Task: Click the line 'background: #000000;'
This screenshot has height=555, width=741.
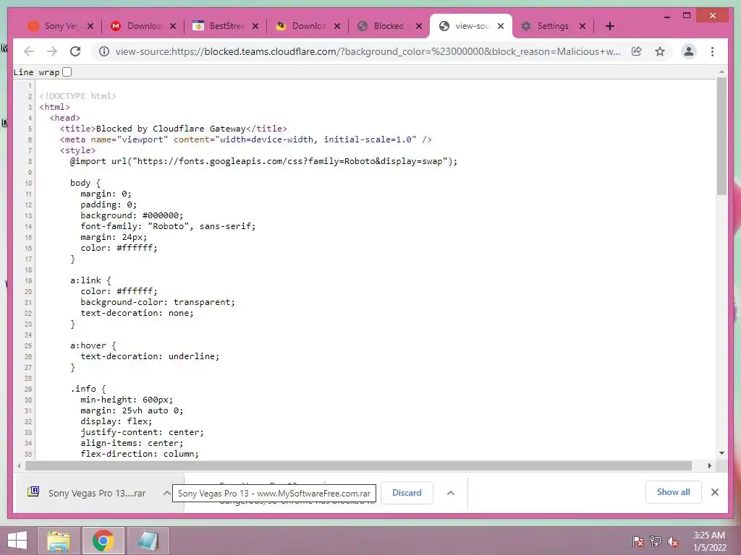Action: tap(132, 215)
